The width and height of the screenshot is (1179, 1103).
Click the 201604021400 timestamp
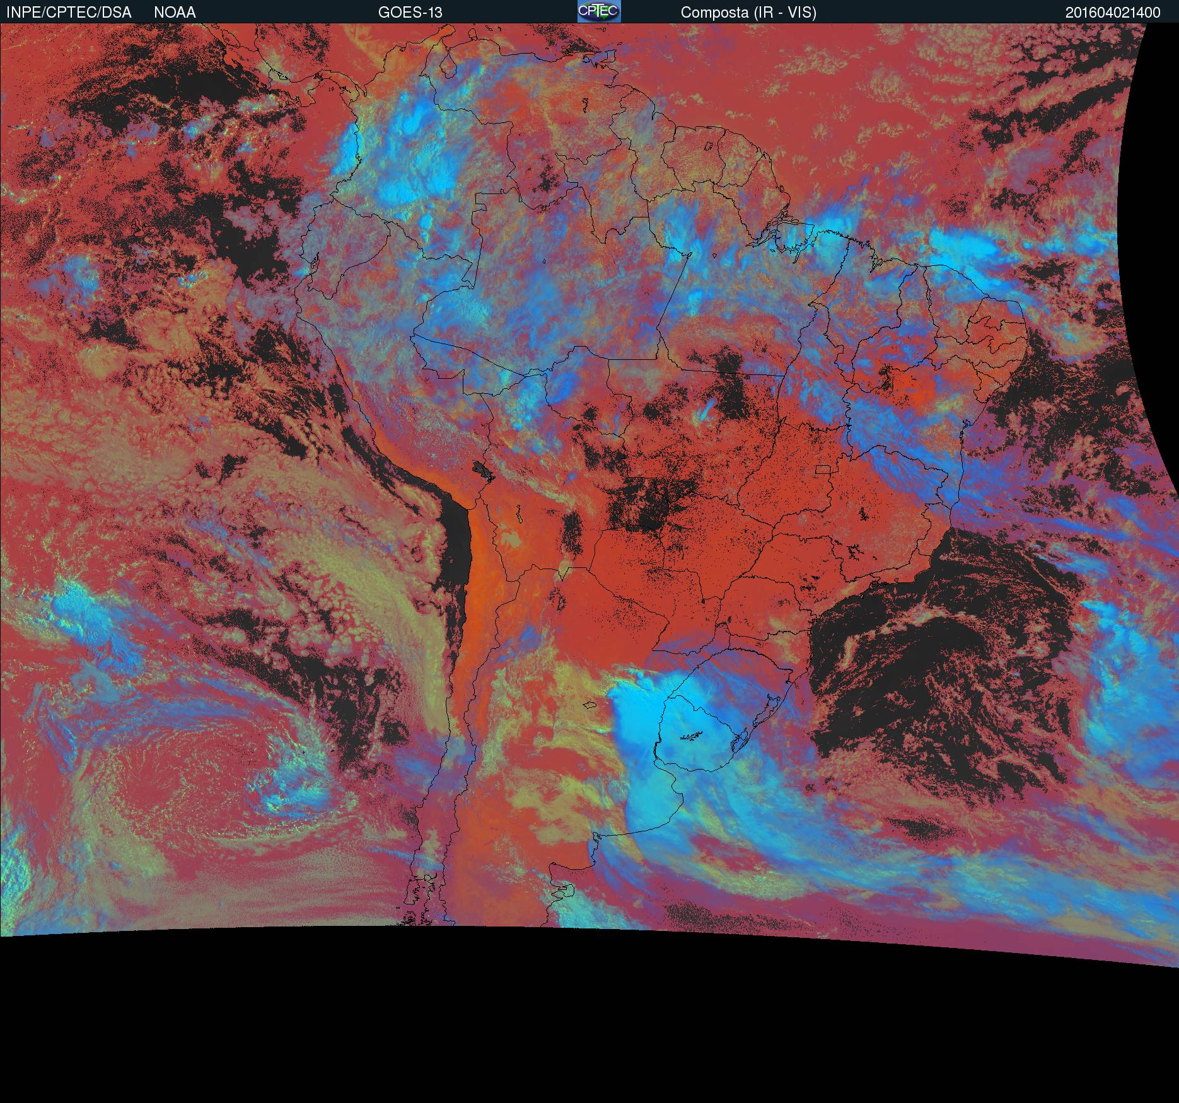pyautogui.click(x=1113, y=13)
